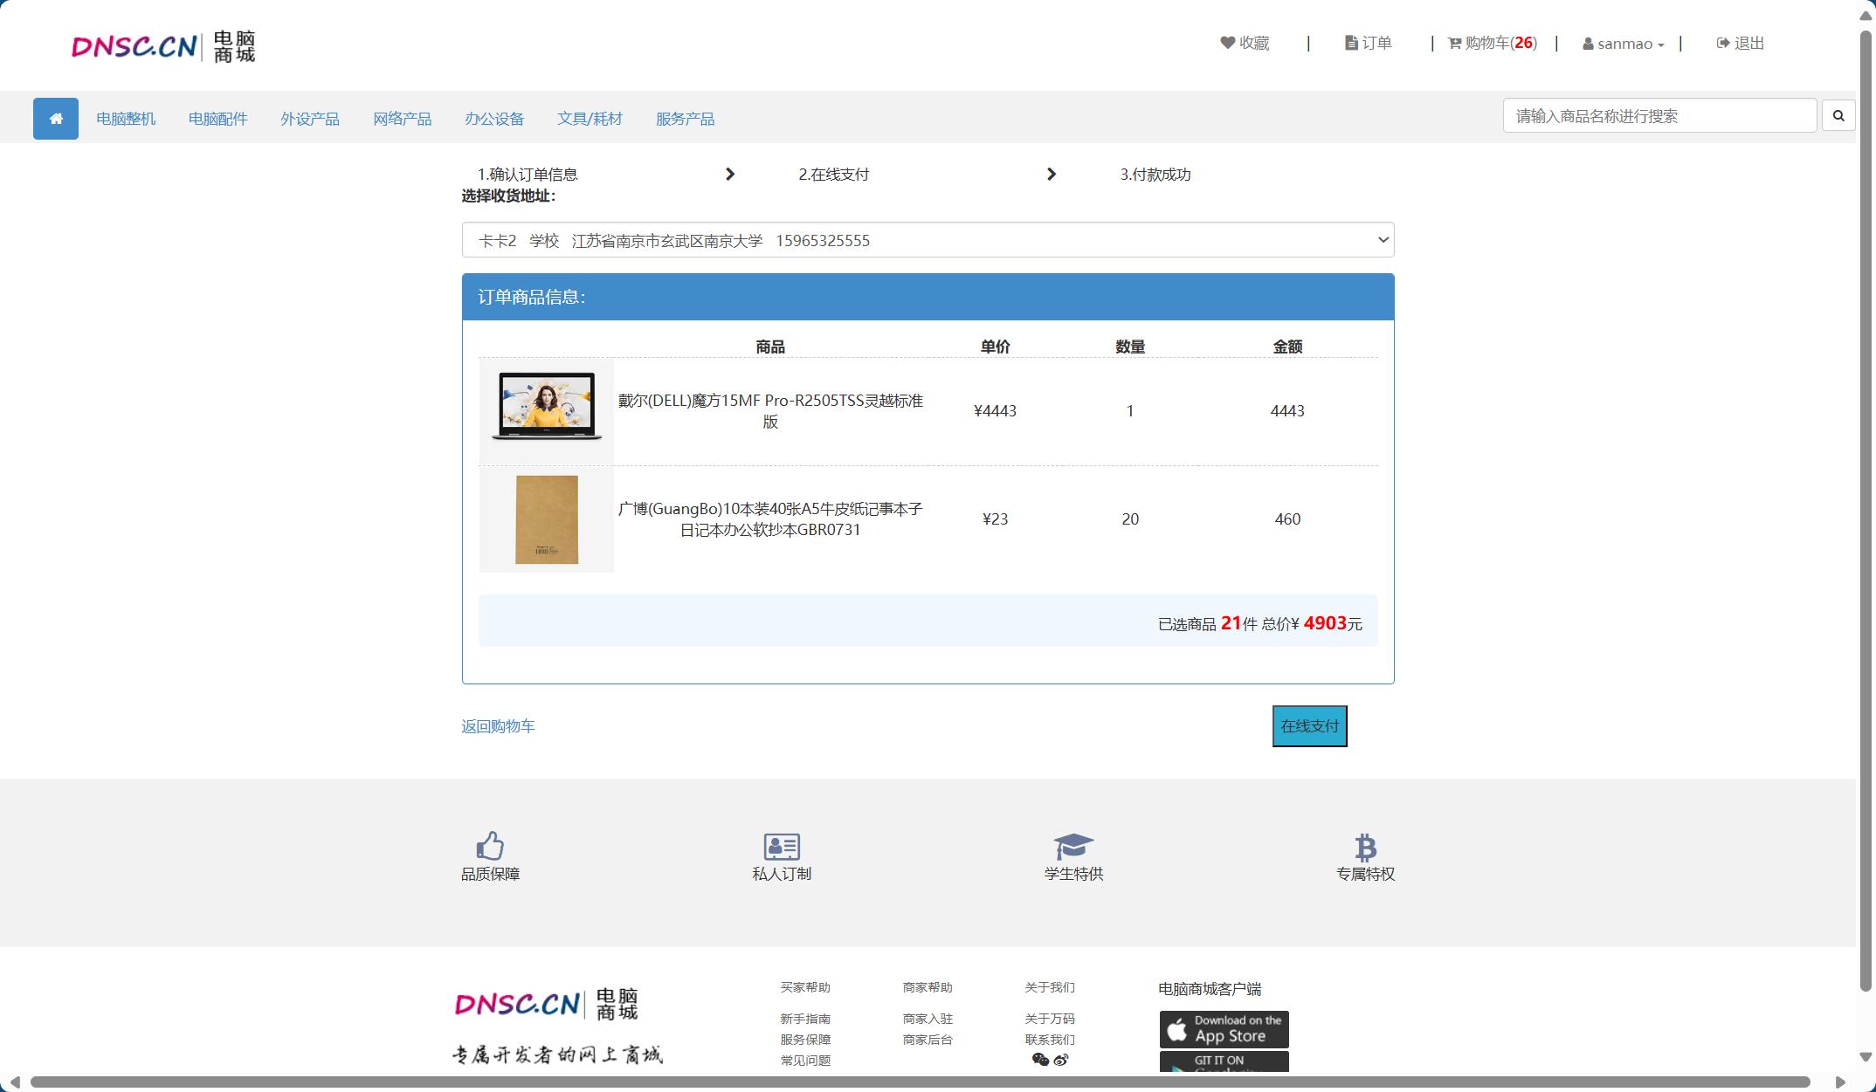Open favorites via heart icon 收藏
This screenshot has width=1876, height=1092.
click(x=1245, y=43)
